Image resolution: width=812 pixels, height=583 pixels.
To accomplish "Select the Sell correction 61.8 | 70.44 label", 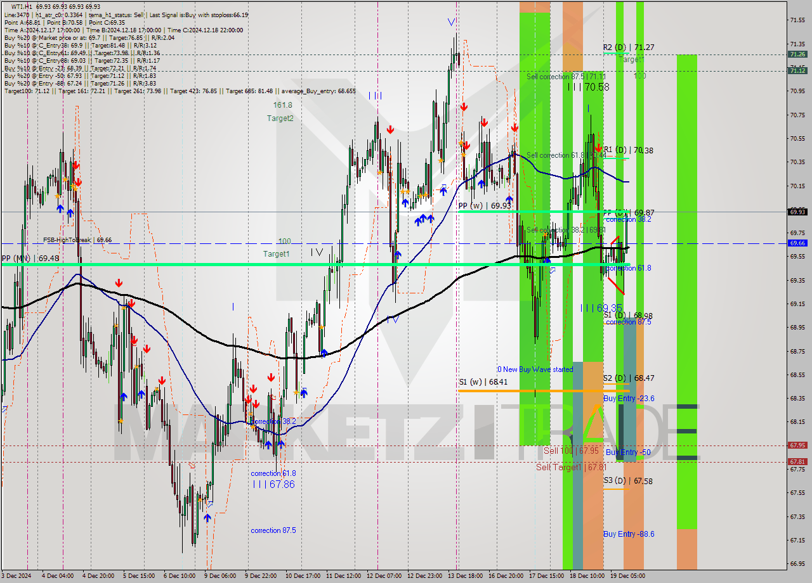I will [x=566, y=155].
